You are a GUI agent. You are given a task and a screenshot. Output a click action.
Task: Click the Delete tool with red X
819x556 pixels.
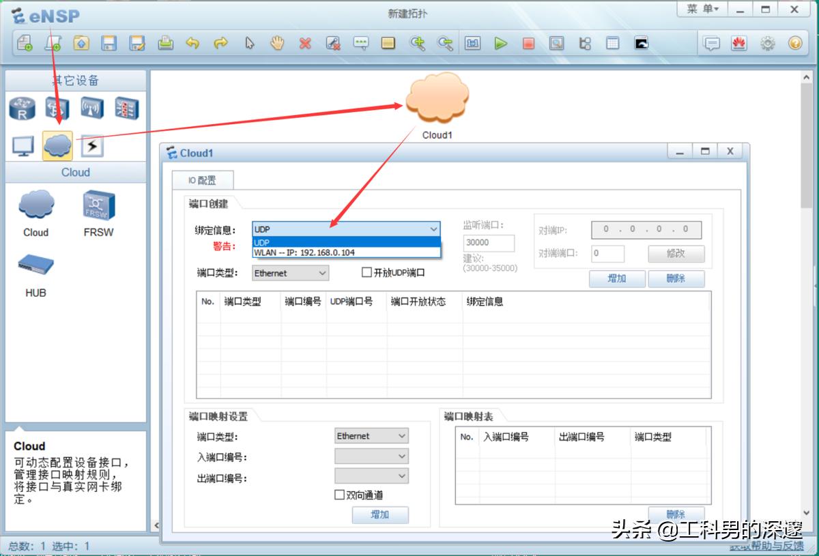tap(304, 43)
